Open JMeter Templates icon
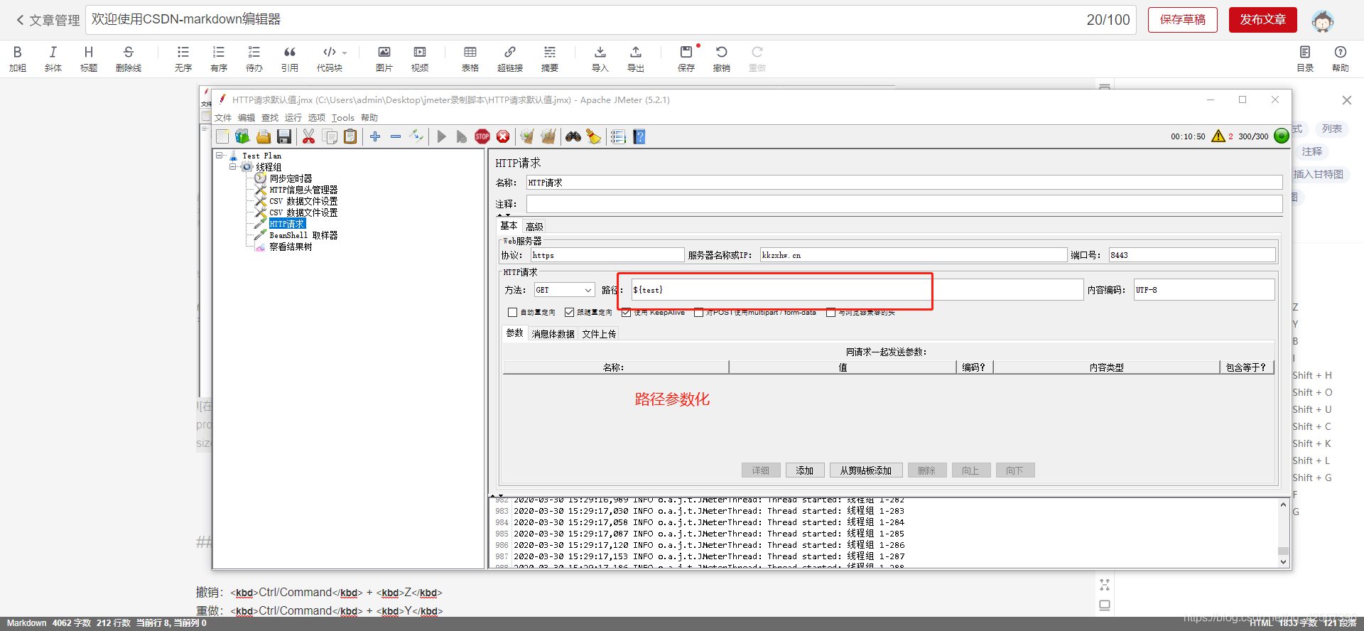This screenshot has width=1364, height=631. coord(242,136)
